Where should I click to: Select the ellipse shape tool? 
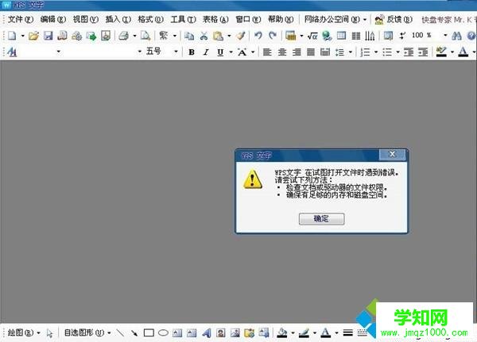163,333
